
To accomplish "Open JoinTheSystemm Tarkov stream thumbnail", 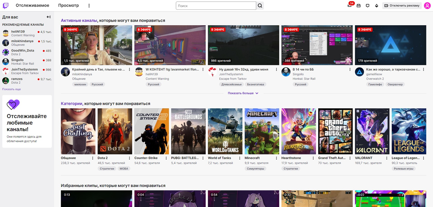I will click(244, 45).
